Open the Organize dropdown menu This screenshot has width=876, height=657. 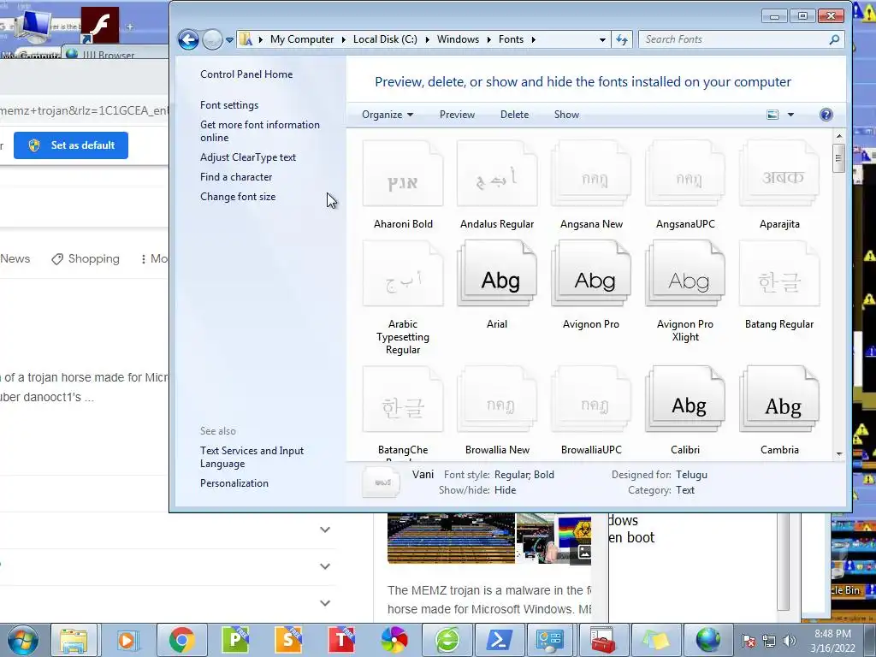[x=388, y=115]
